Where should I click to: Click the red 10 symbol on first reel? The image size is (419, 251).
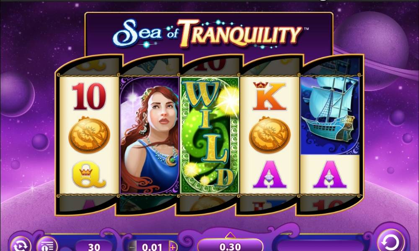[x=89, y=96]
